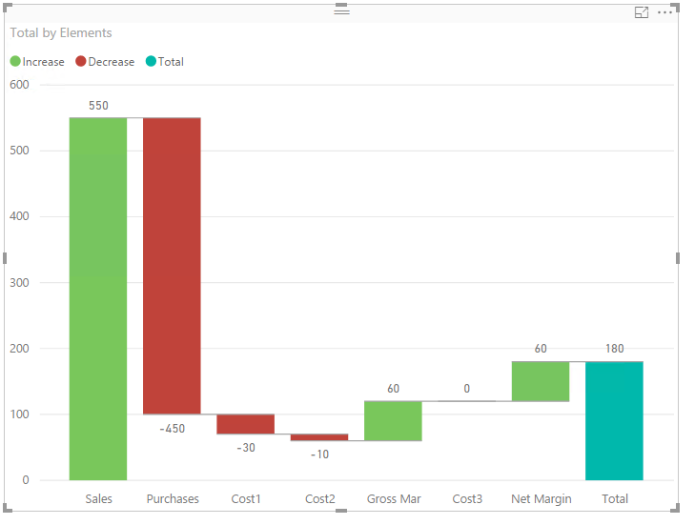Click the 550 data label
Image resolution: width=695 pixels, height=525 pixels.
tap(98, 106)
